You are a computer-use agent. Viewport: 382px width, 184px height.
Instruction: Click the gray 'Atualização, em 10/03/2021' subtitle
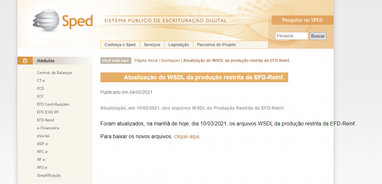point(192,108)
